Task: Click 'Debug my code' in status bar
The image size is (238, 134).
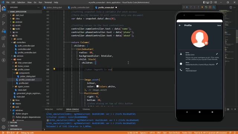Action: click(x=27, y=133)
